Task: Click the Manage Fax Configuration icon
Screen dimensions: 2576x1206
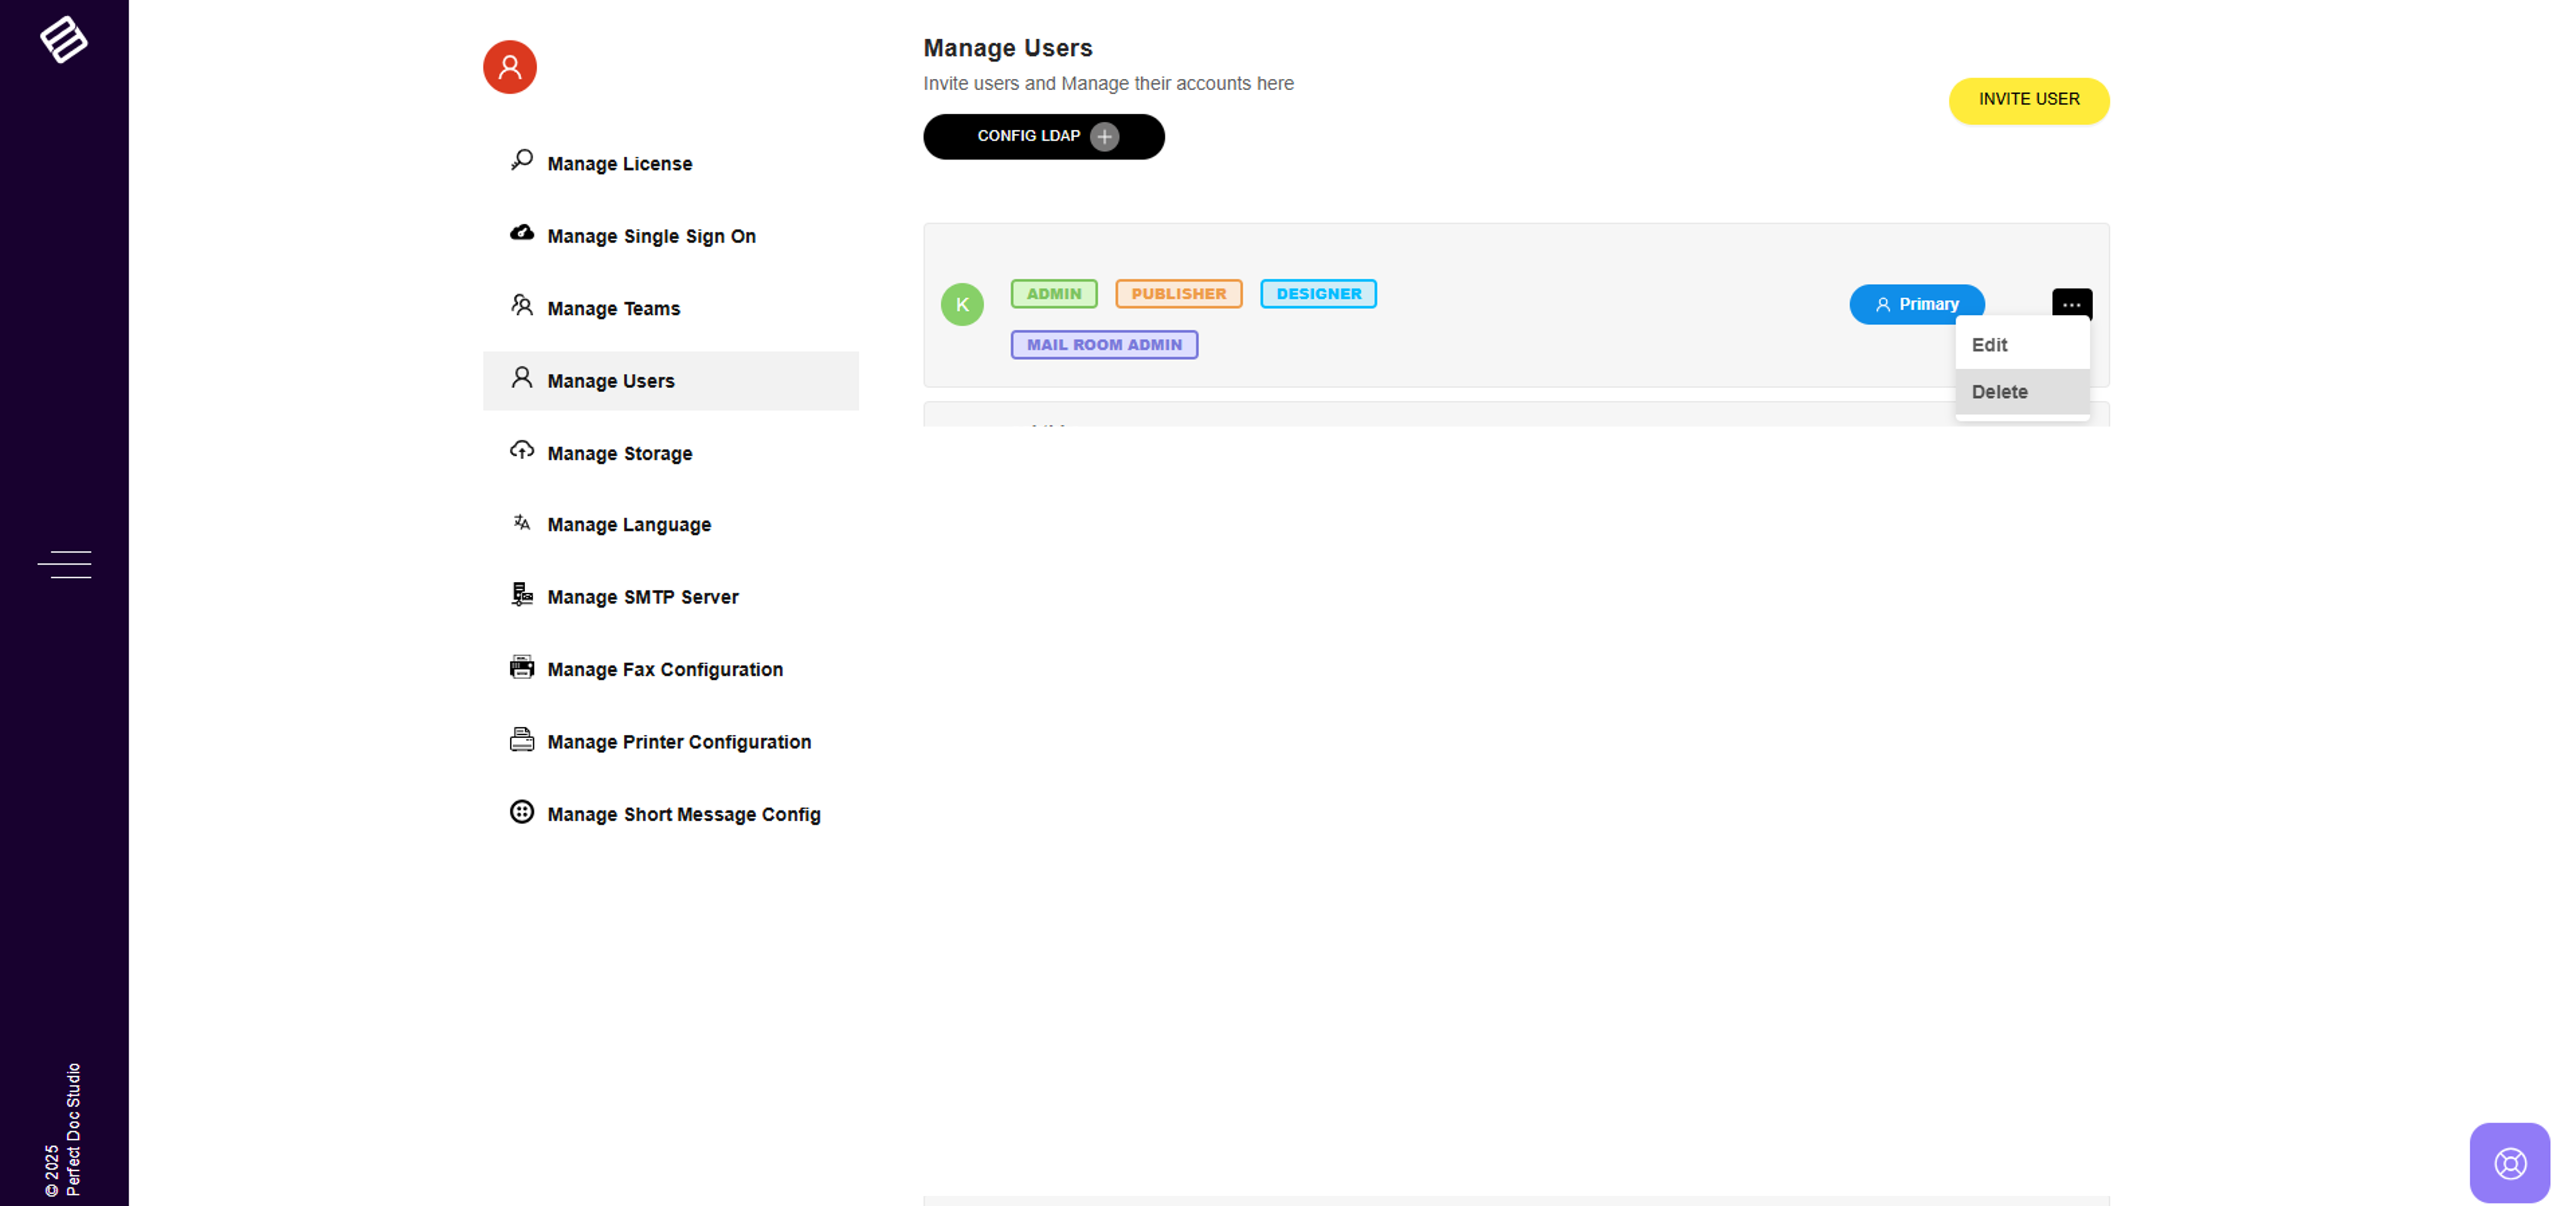Action: [x=522, y=666]
